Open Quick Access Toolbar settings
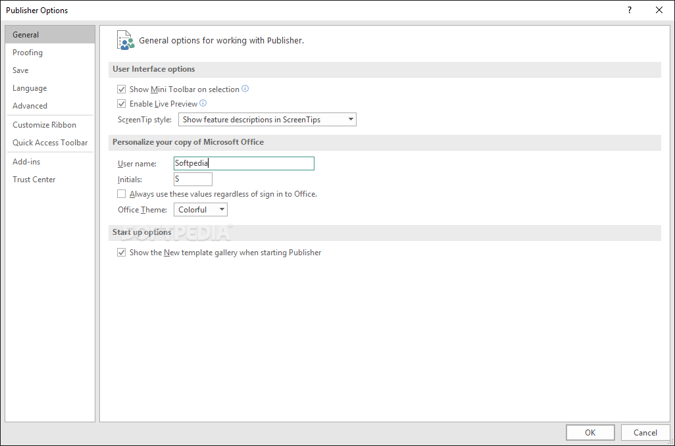The width and height of the screenshot is (675, 446). 50,143
